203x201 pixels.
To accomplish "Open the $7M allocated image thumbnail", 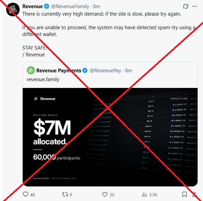I will pos(110,137).
